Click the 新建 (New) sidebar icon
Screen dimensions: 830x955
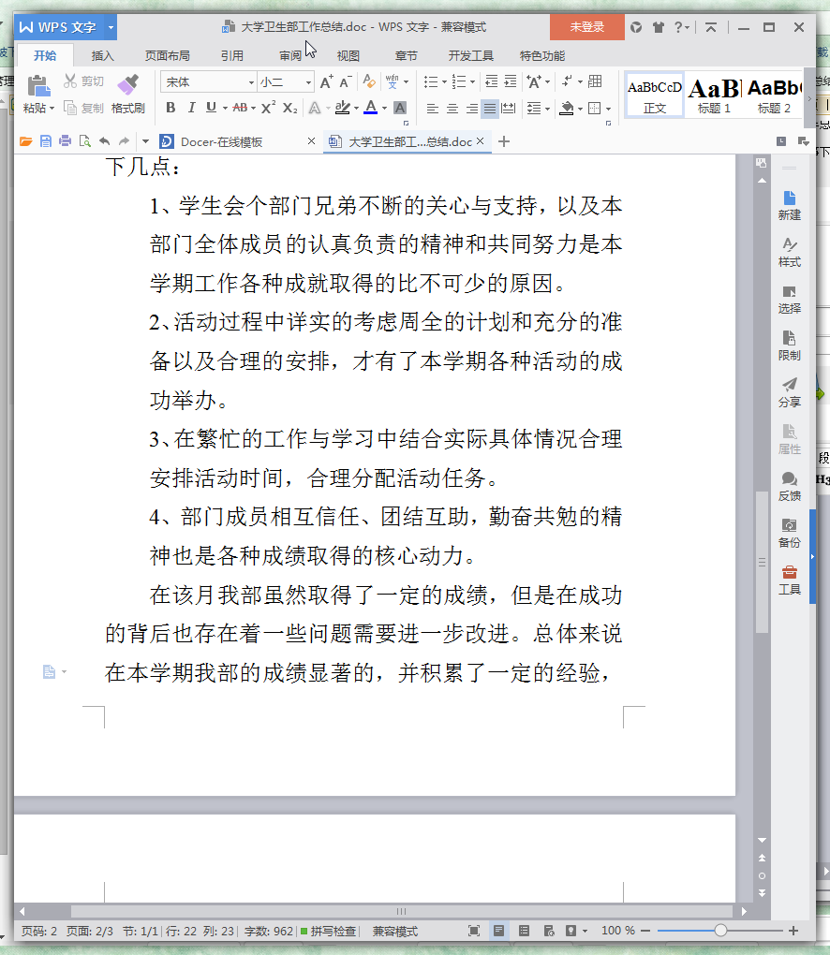tap(789, 204)
